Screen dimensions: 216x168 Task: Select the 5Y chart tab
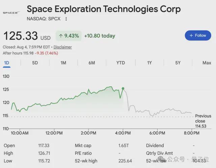click(178, 63)
